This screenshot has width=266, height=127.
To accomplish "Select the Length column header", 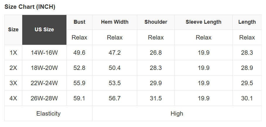I will pos(247,22).
